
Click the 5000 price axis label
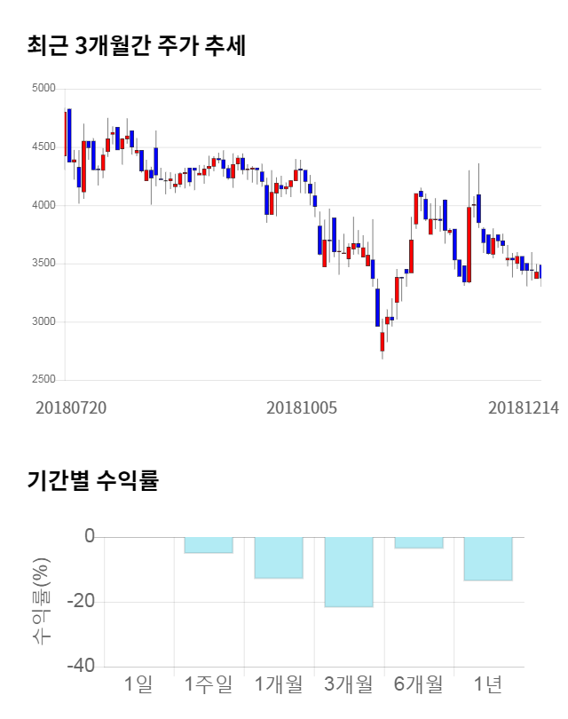point(43,89)
